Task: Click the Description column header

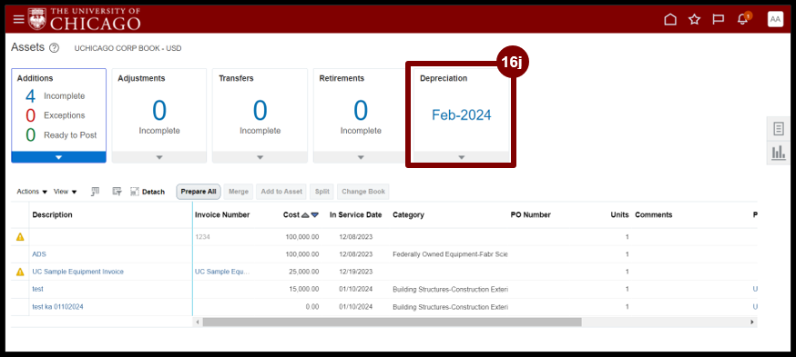Action: [x=52, y=214]
